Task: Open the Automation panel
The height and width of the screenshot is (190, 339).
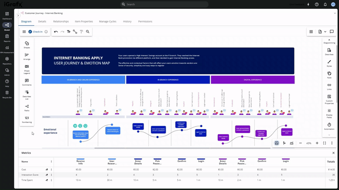Action: tap(329, 126)
